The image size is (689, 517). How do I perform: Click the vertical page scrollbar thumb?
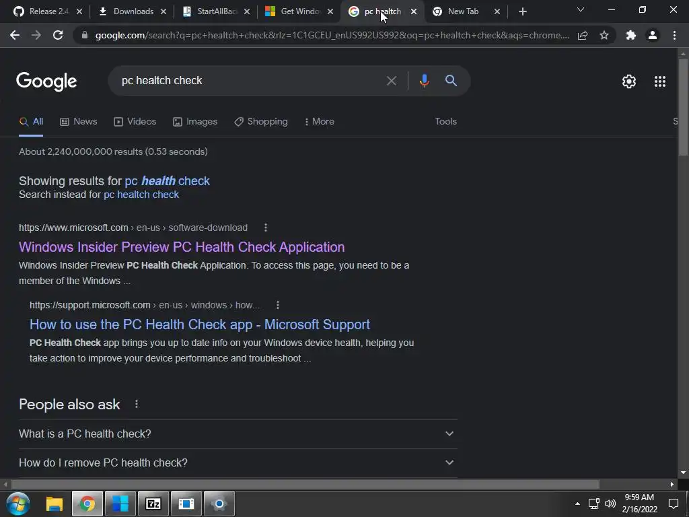click(x=683, y=107)
